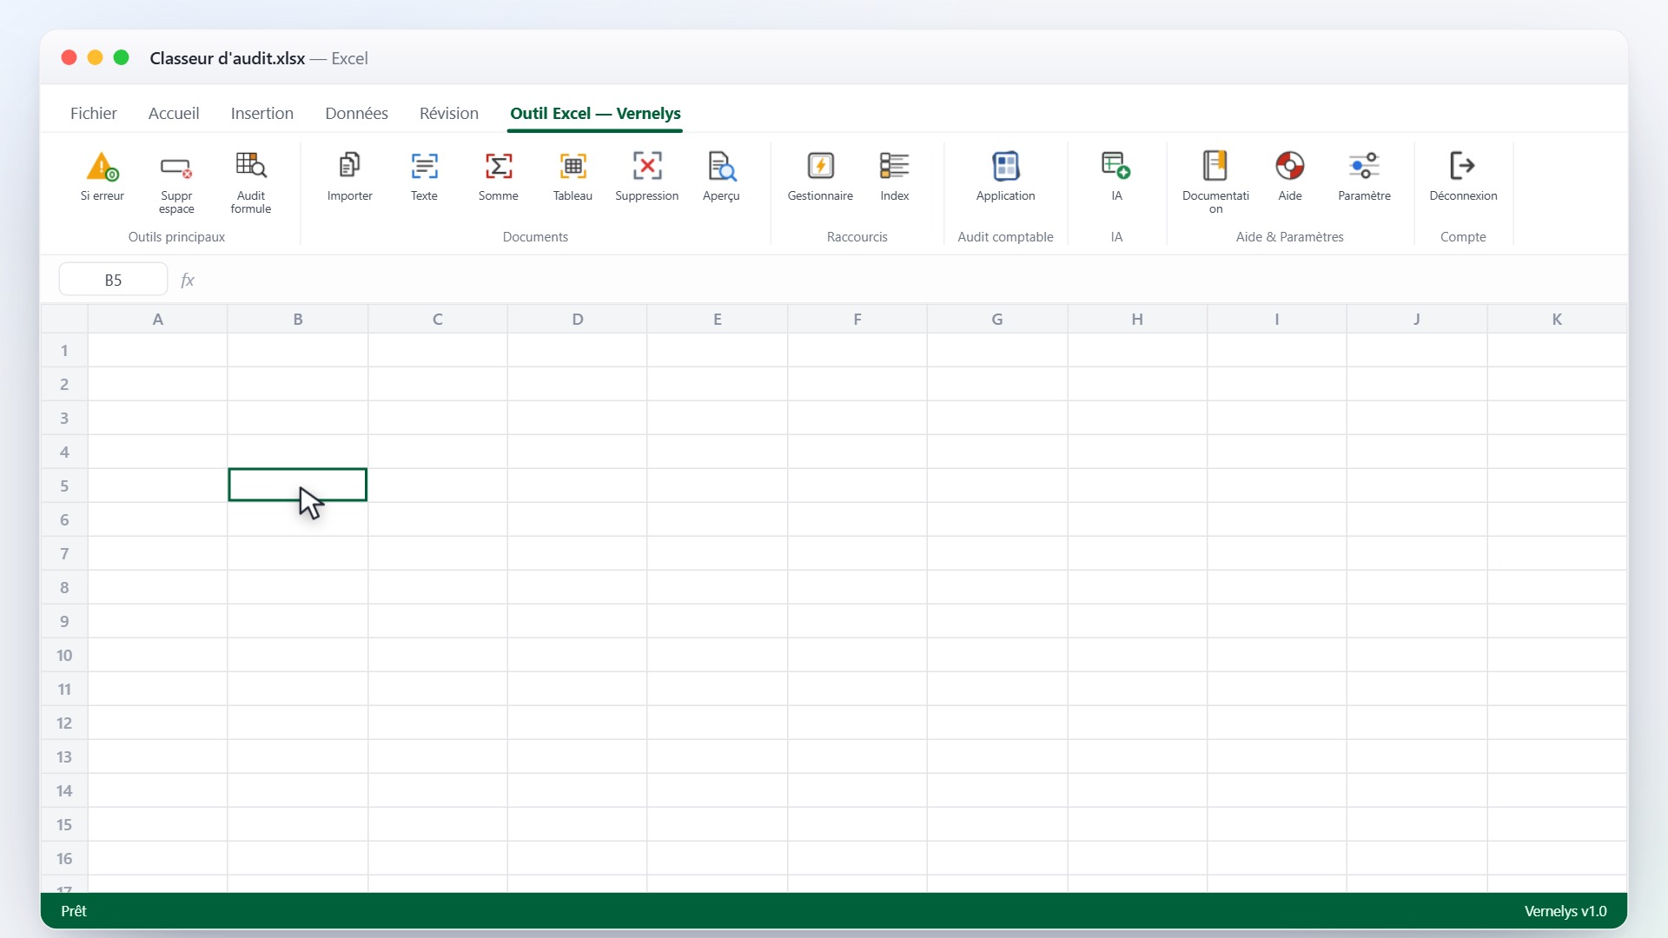This screenshot has height=938, width=1668.
Task: Select the Outil Excel — Vernelys tab
Action: click(595, 114)
